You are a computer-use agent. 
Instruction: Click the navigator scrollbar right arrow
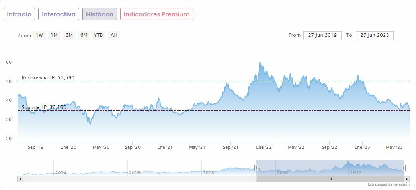(407, 179)
